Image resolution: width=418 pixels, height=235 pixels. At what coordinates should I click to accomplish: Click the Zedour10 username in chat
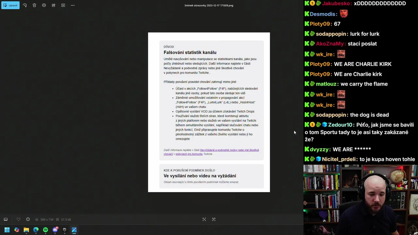tap(341, 125)
